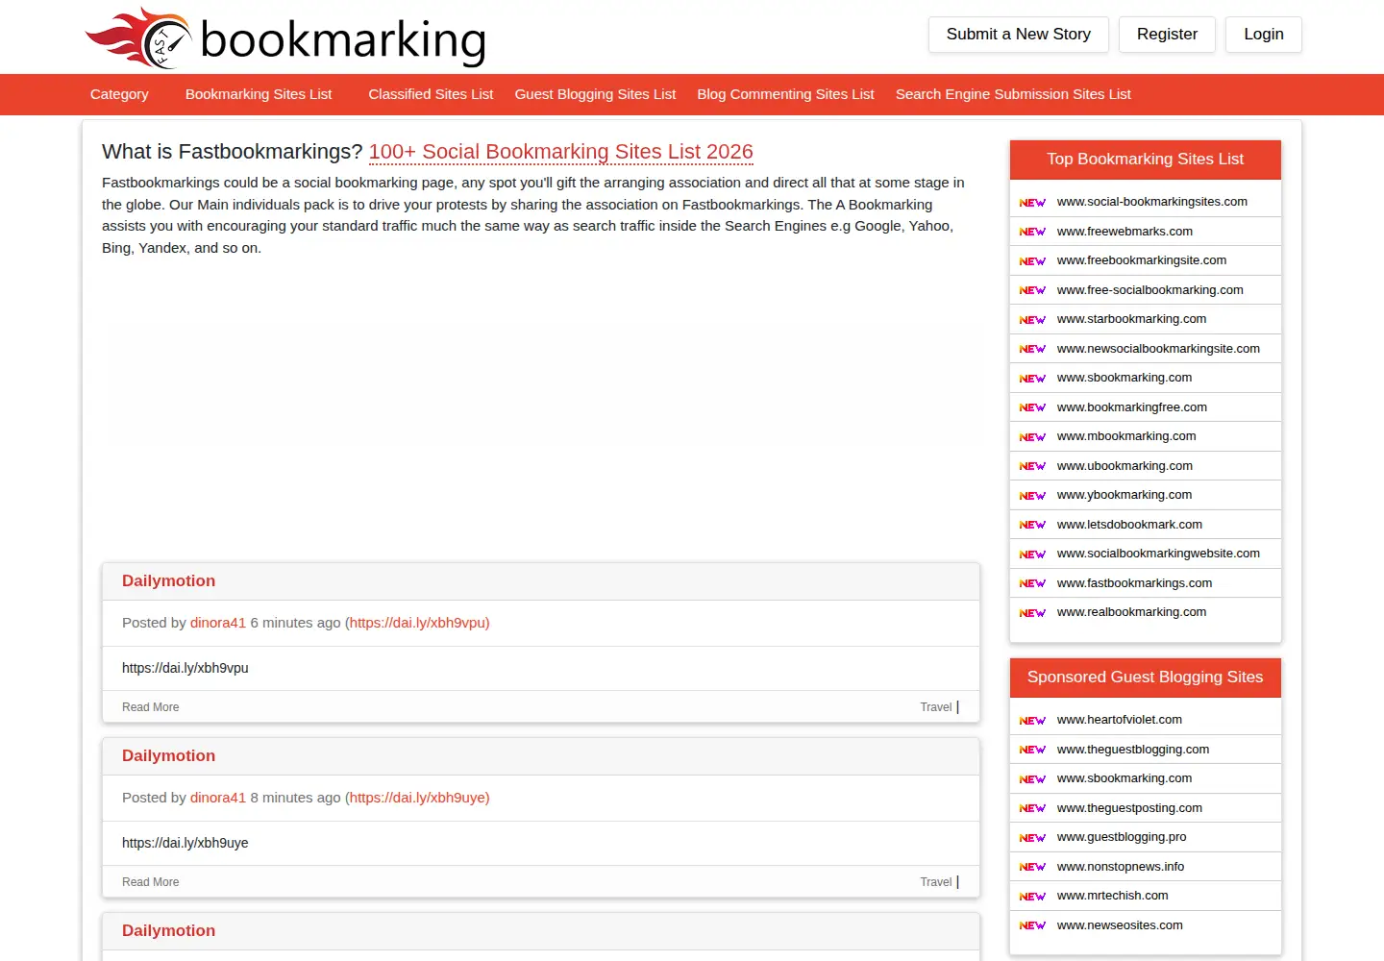This screenshot has width=1384, height=961.
Task: Open the Category menu
Action: coord(119,94)
